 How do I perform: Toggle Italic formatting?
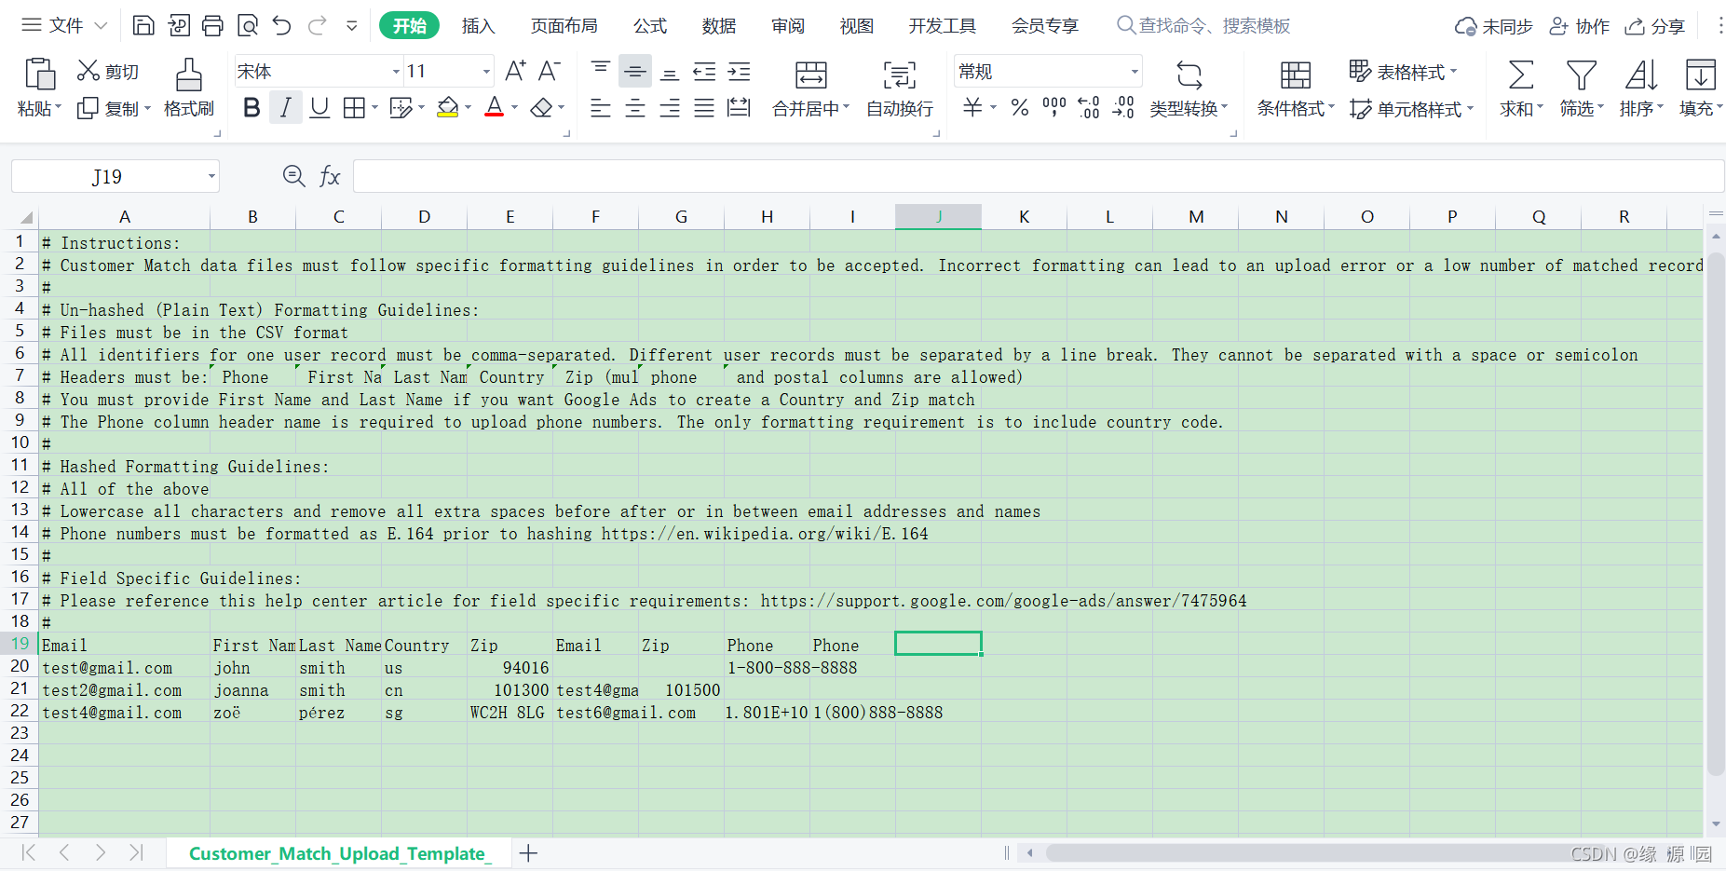click(286, 108)
